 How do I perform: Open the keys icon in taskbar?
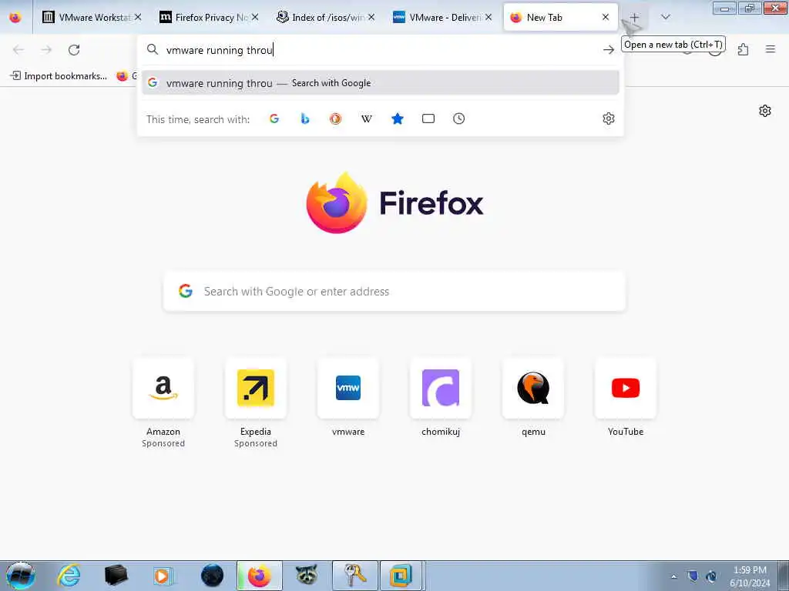[x=354, y=576]
